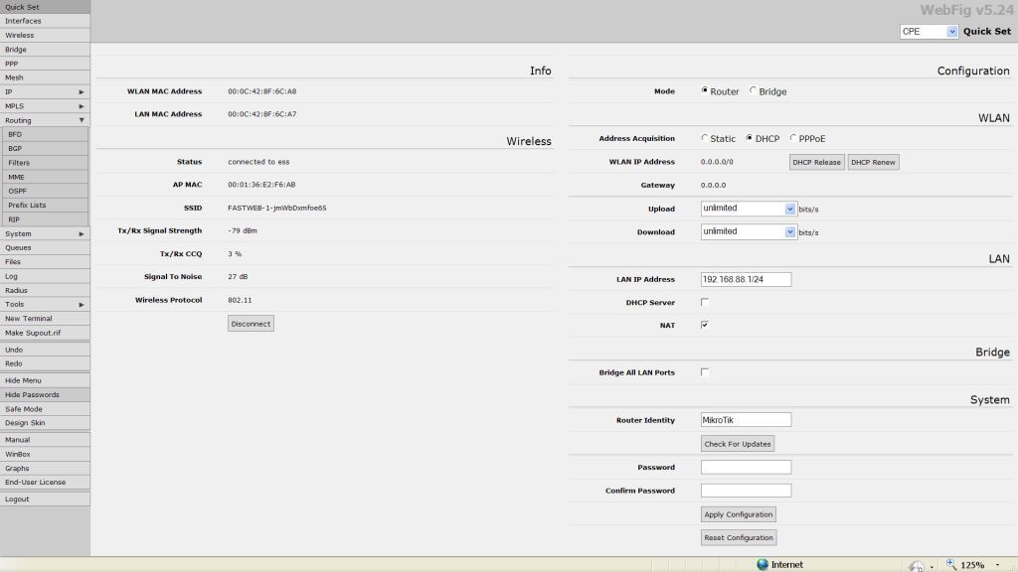
Task: Open the CPE Quick Set mode dropdown
Action: pos(929,31)
